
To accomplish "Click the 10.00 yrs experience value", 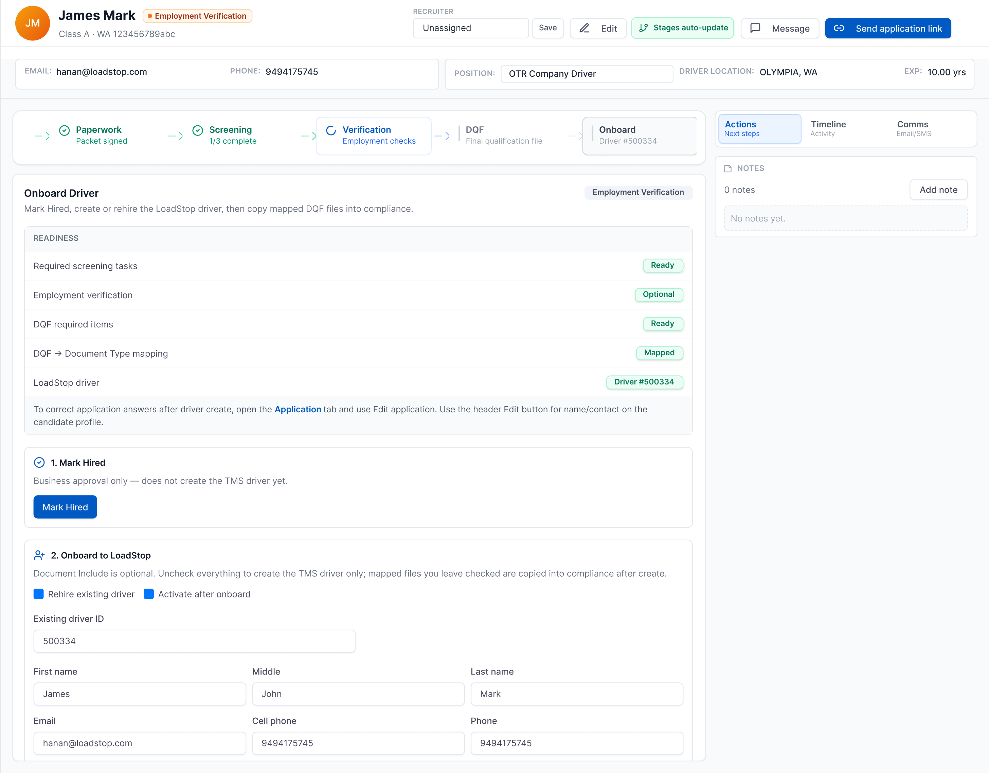I will [x=947, y=72].
